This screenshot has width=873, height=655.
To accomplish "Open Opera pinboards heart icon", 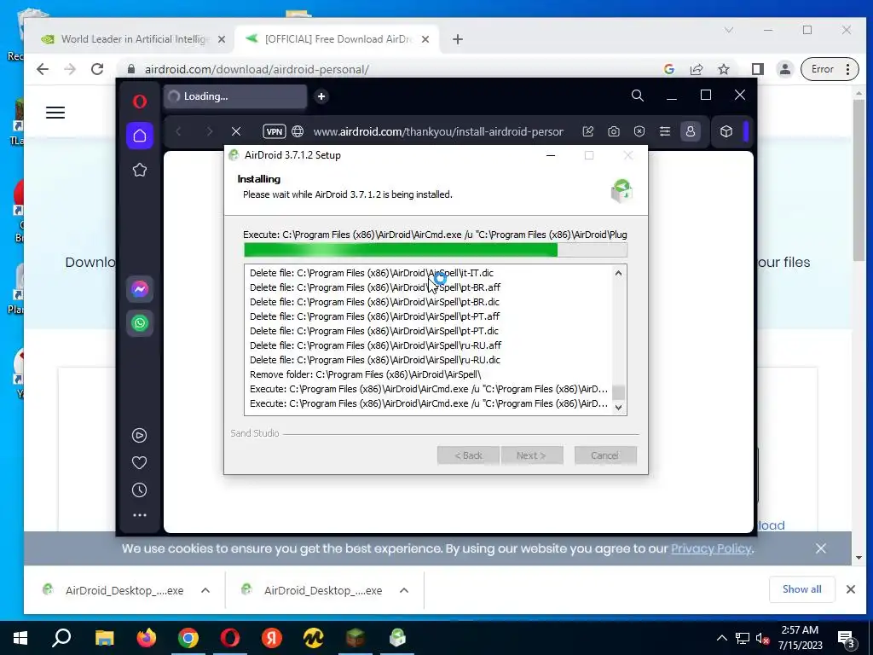I will coord(139,463).
